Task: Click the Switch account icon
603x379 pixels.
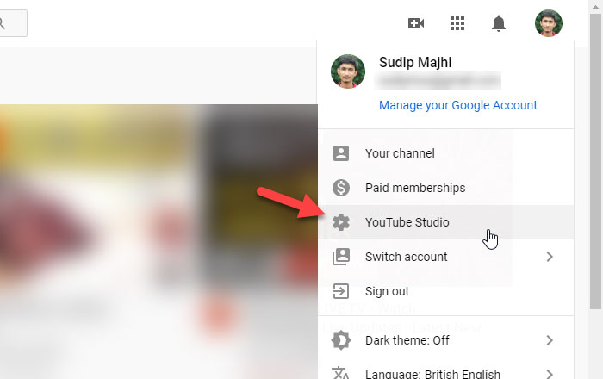Action: (x=341, y=257)
